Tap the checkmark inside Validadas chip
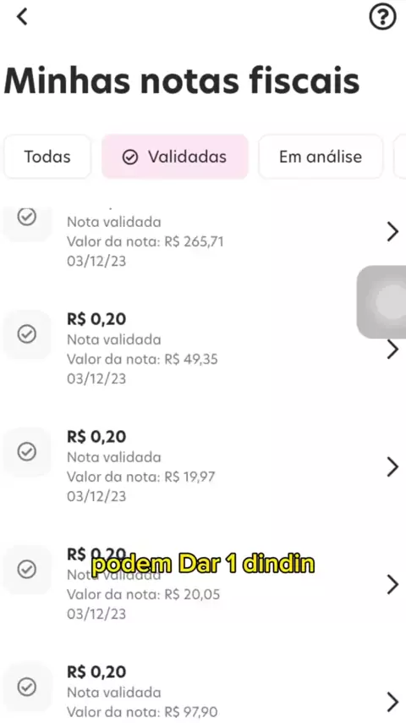The image size is (406, 723). (x=130, y=157)
